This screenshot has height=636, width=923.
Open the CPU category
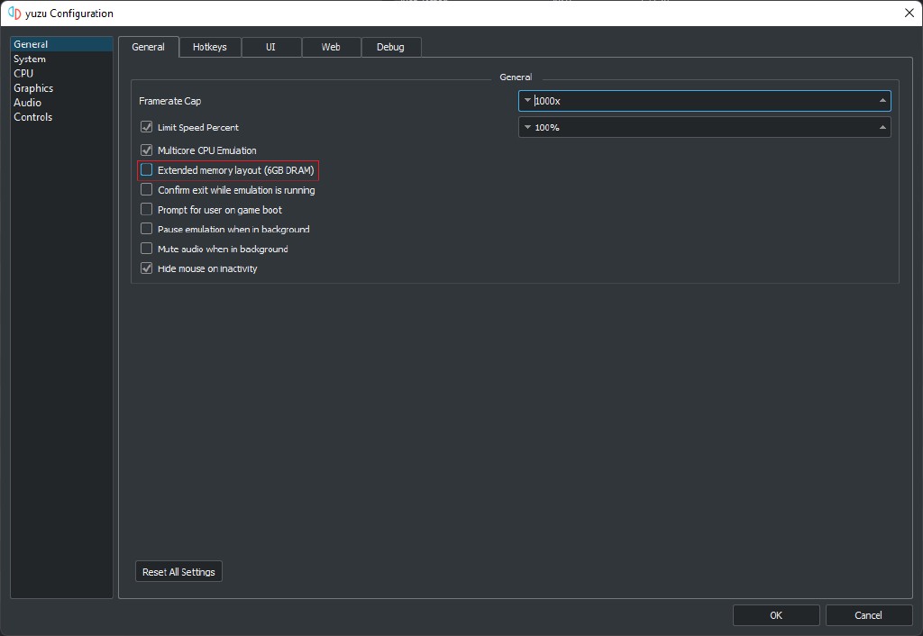click(61, 74)
